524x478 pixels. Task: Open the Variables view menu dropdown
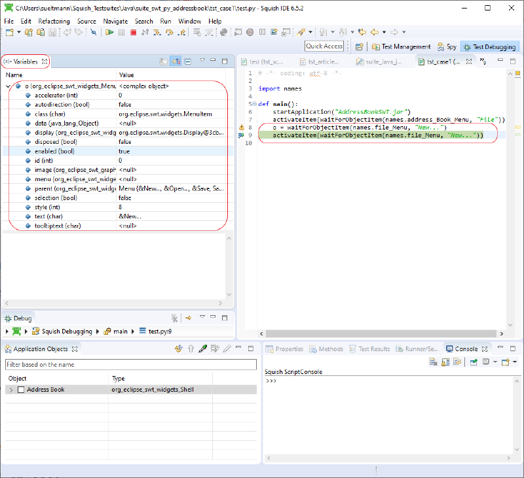(202, 61)
